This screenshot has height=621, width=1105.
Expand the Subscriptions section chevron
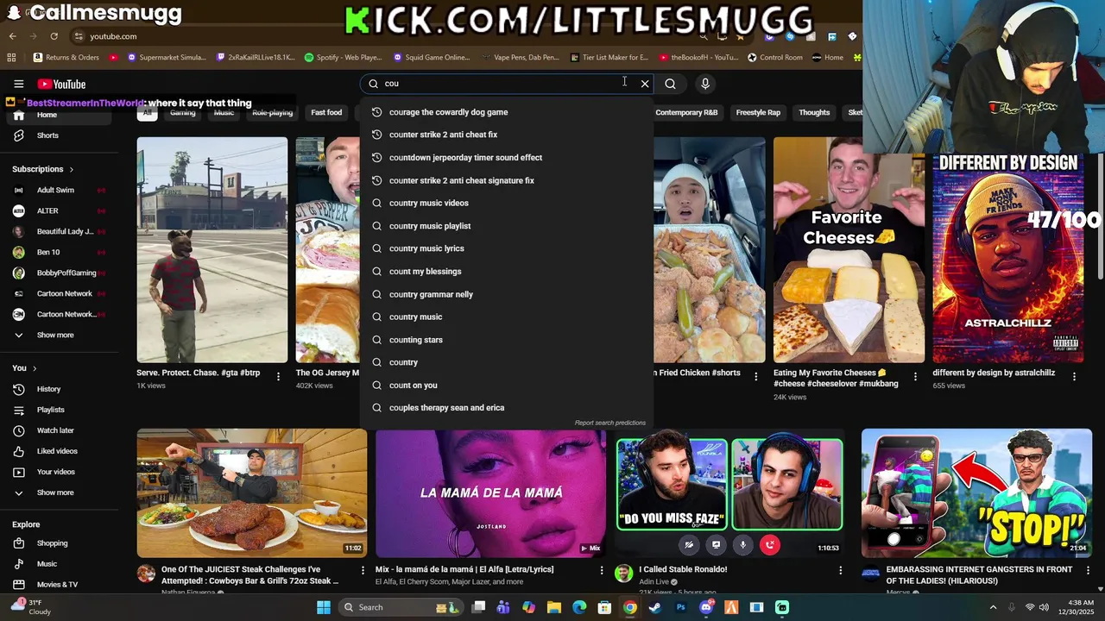(x=71, y=169)
